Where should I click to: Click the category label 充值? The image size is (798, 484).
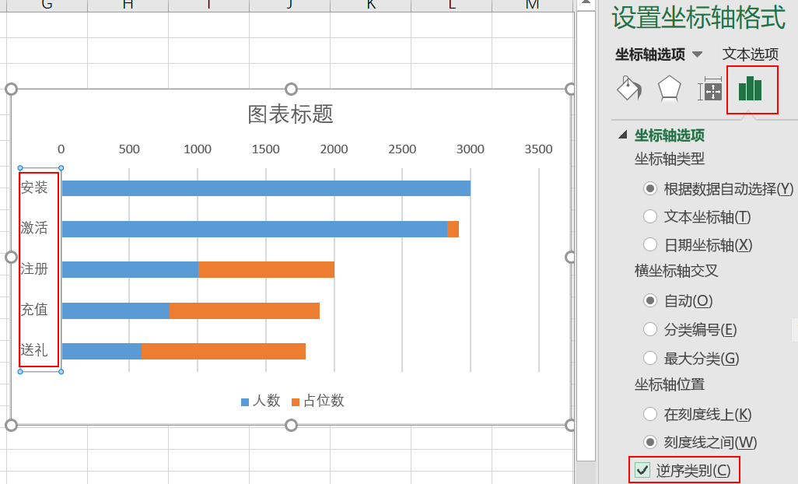coord(34,310)
